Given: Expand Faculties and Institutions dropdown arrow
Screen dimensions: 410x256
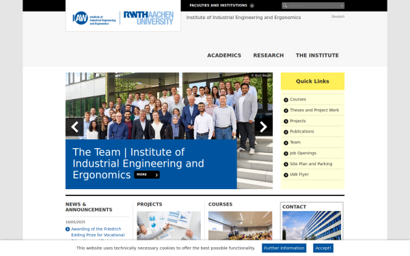Looking at the screenshot, I should [251, 5].
